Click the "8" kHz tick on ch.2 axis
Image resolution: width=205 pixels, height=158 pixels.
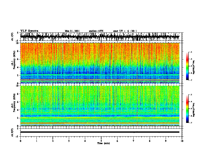point(18,94)
